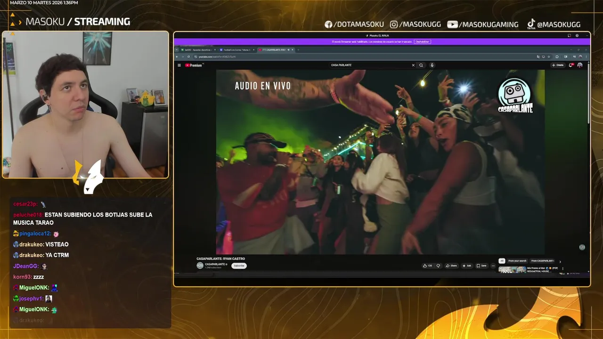This screenshot has width=603, height=339.
Task: Clear the CASA PARLANTE search text
Action: 413,65
